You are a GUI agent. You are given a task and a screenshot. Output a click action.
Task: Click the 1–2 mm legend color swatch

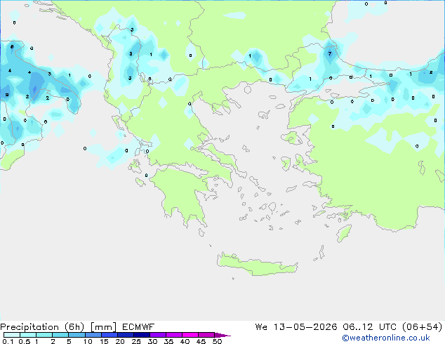point(44,335)
